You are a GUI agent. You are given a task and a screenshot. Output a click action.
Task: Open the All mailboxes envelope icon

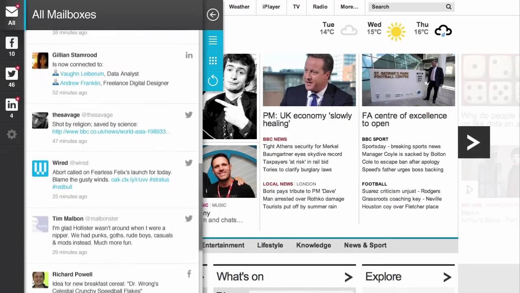12,12
